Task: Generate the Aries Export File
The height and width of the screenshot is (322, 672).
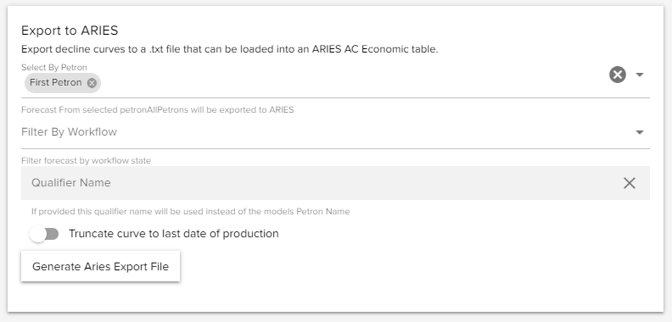Action: (100, 266)
